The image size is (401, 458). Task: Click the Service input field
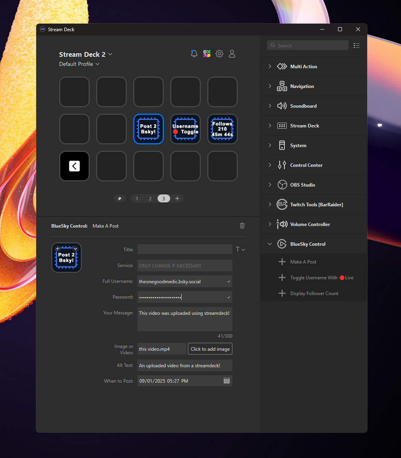(x=185, y=265)
